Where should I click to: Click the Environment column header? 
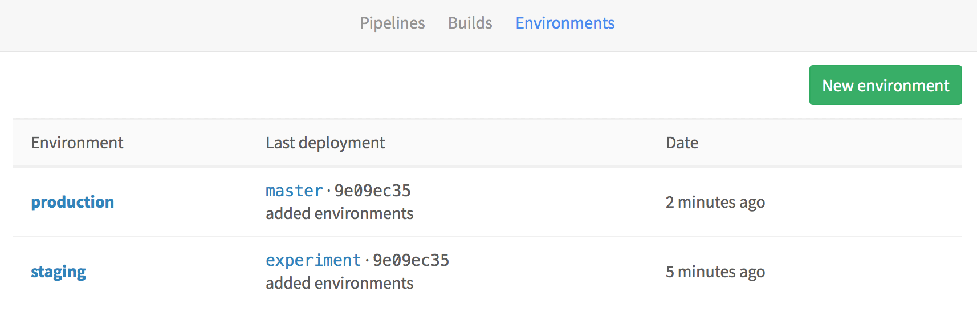(77, 143)
